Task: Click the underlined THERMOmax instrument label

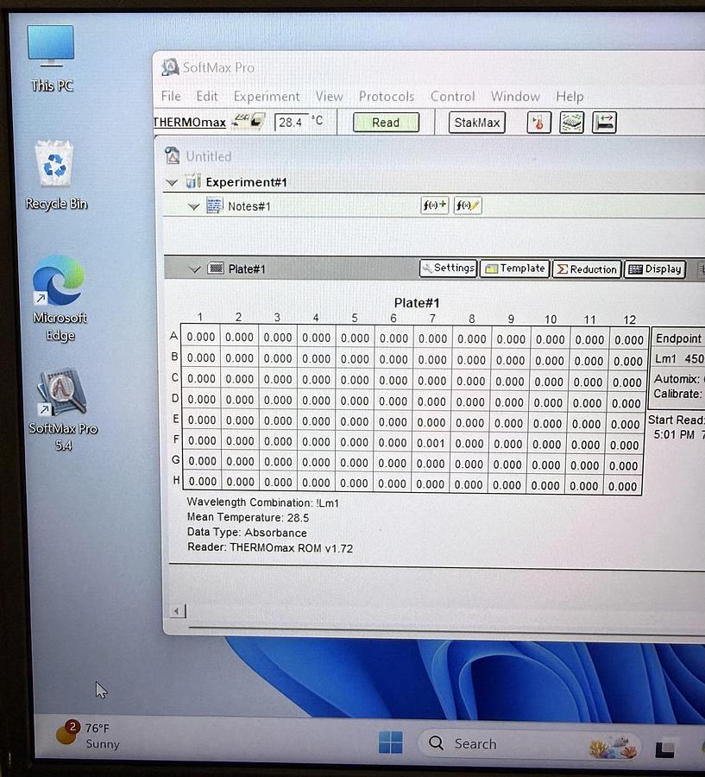Action: tap(189, 123)
